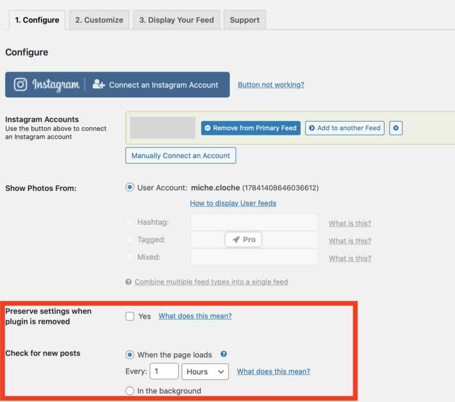This screenshot has height=402, width=455.
Task: Go to the 3. Display Your Feed tab
Action: click(176, 20)
